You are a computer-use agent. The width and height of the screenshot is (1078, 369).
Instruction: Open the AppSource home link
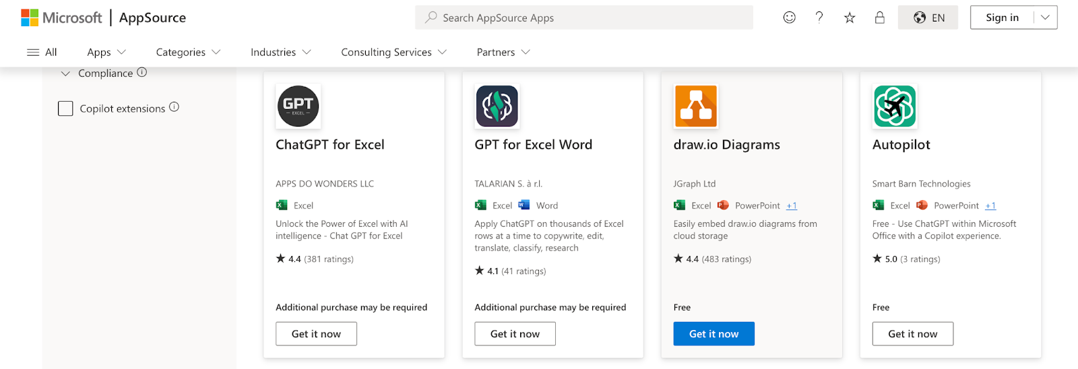click(152, 18)
